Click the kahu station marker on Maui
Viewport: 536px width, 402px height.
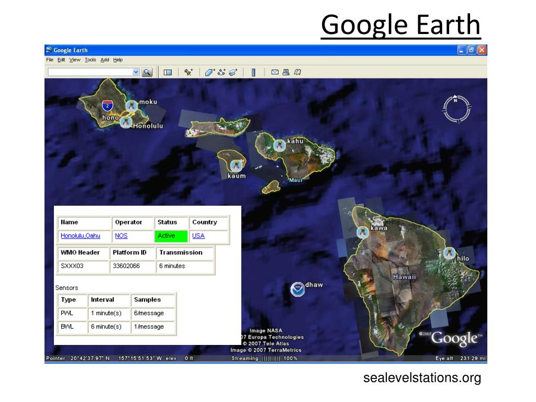click(280, 146)
